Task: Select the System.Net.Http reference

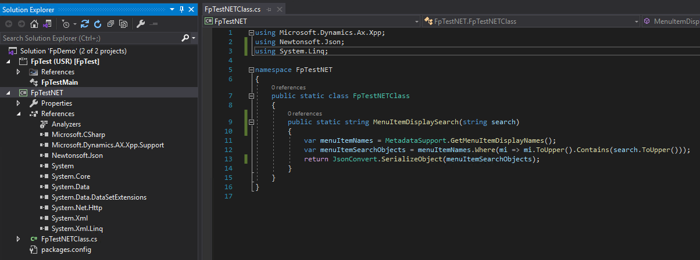Action: coord(77,208)
